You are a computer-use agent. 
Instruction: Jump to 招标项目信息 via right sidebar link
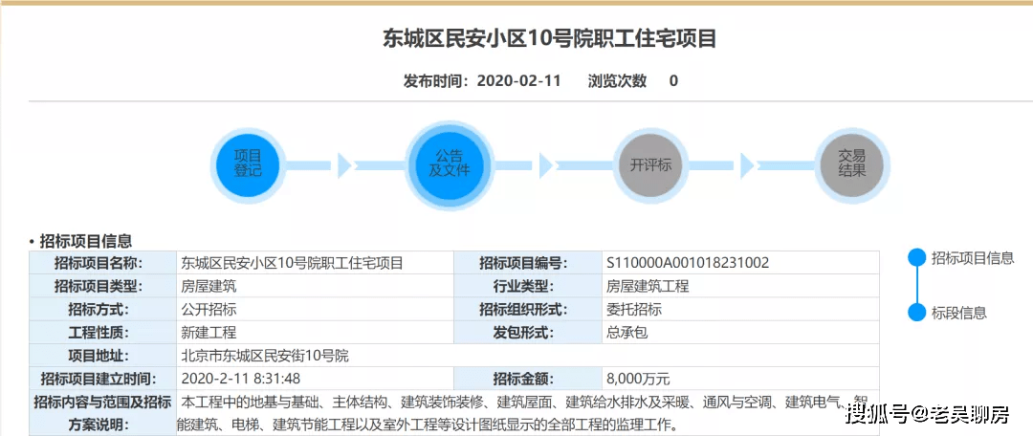(973, 257)
